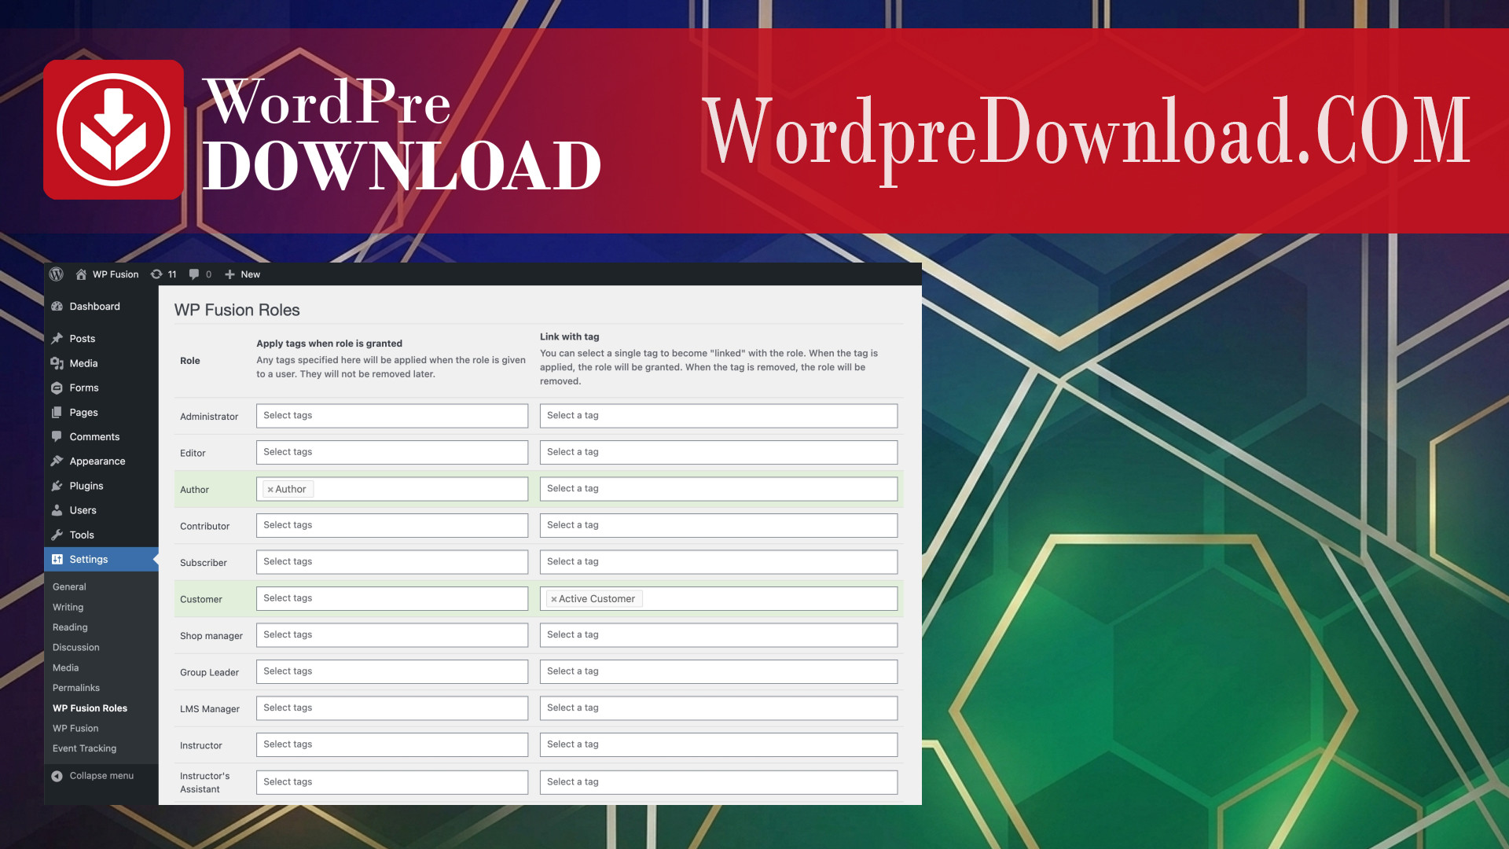This screenshot has height=849, width=1509.
Task: Click the Plugins plug icon
Action: pyautogui.click(x=57, y=486)
